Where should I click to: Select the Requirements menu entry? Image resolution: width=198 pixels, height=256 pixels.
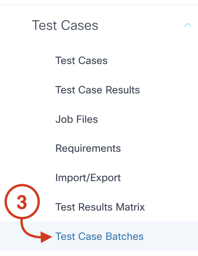88,149
